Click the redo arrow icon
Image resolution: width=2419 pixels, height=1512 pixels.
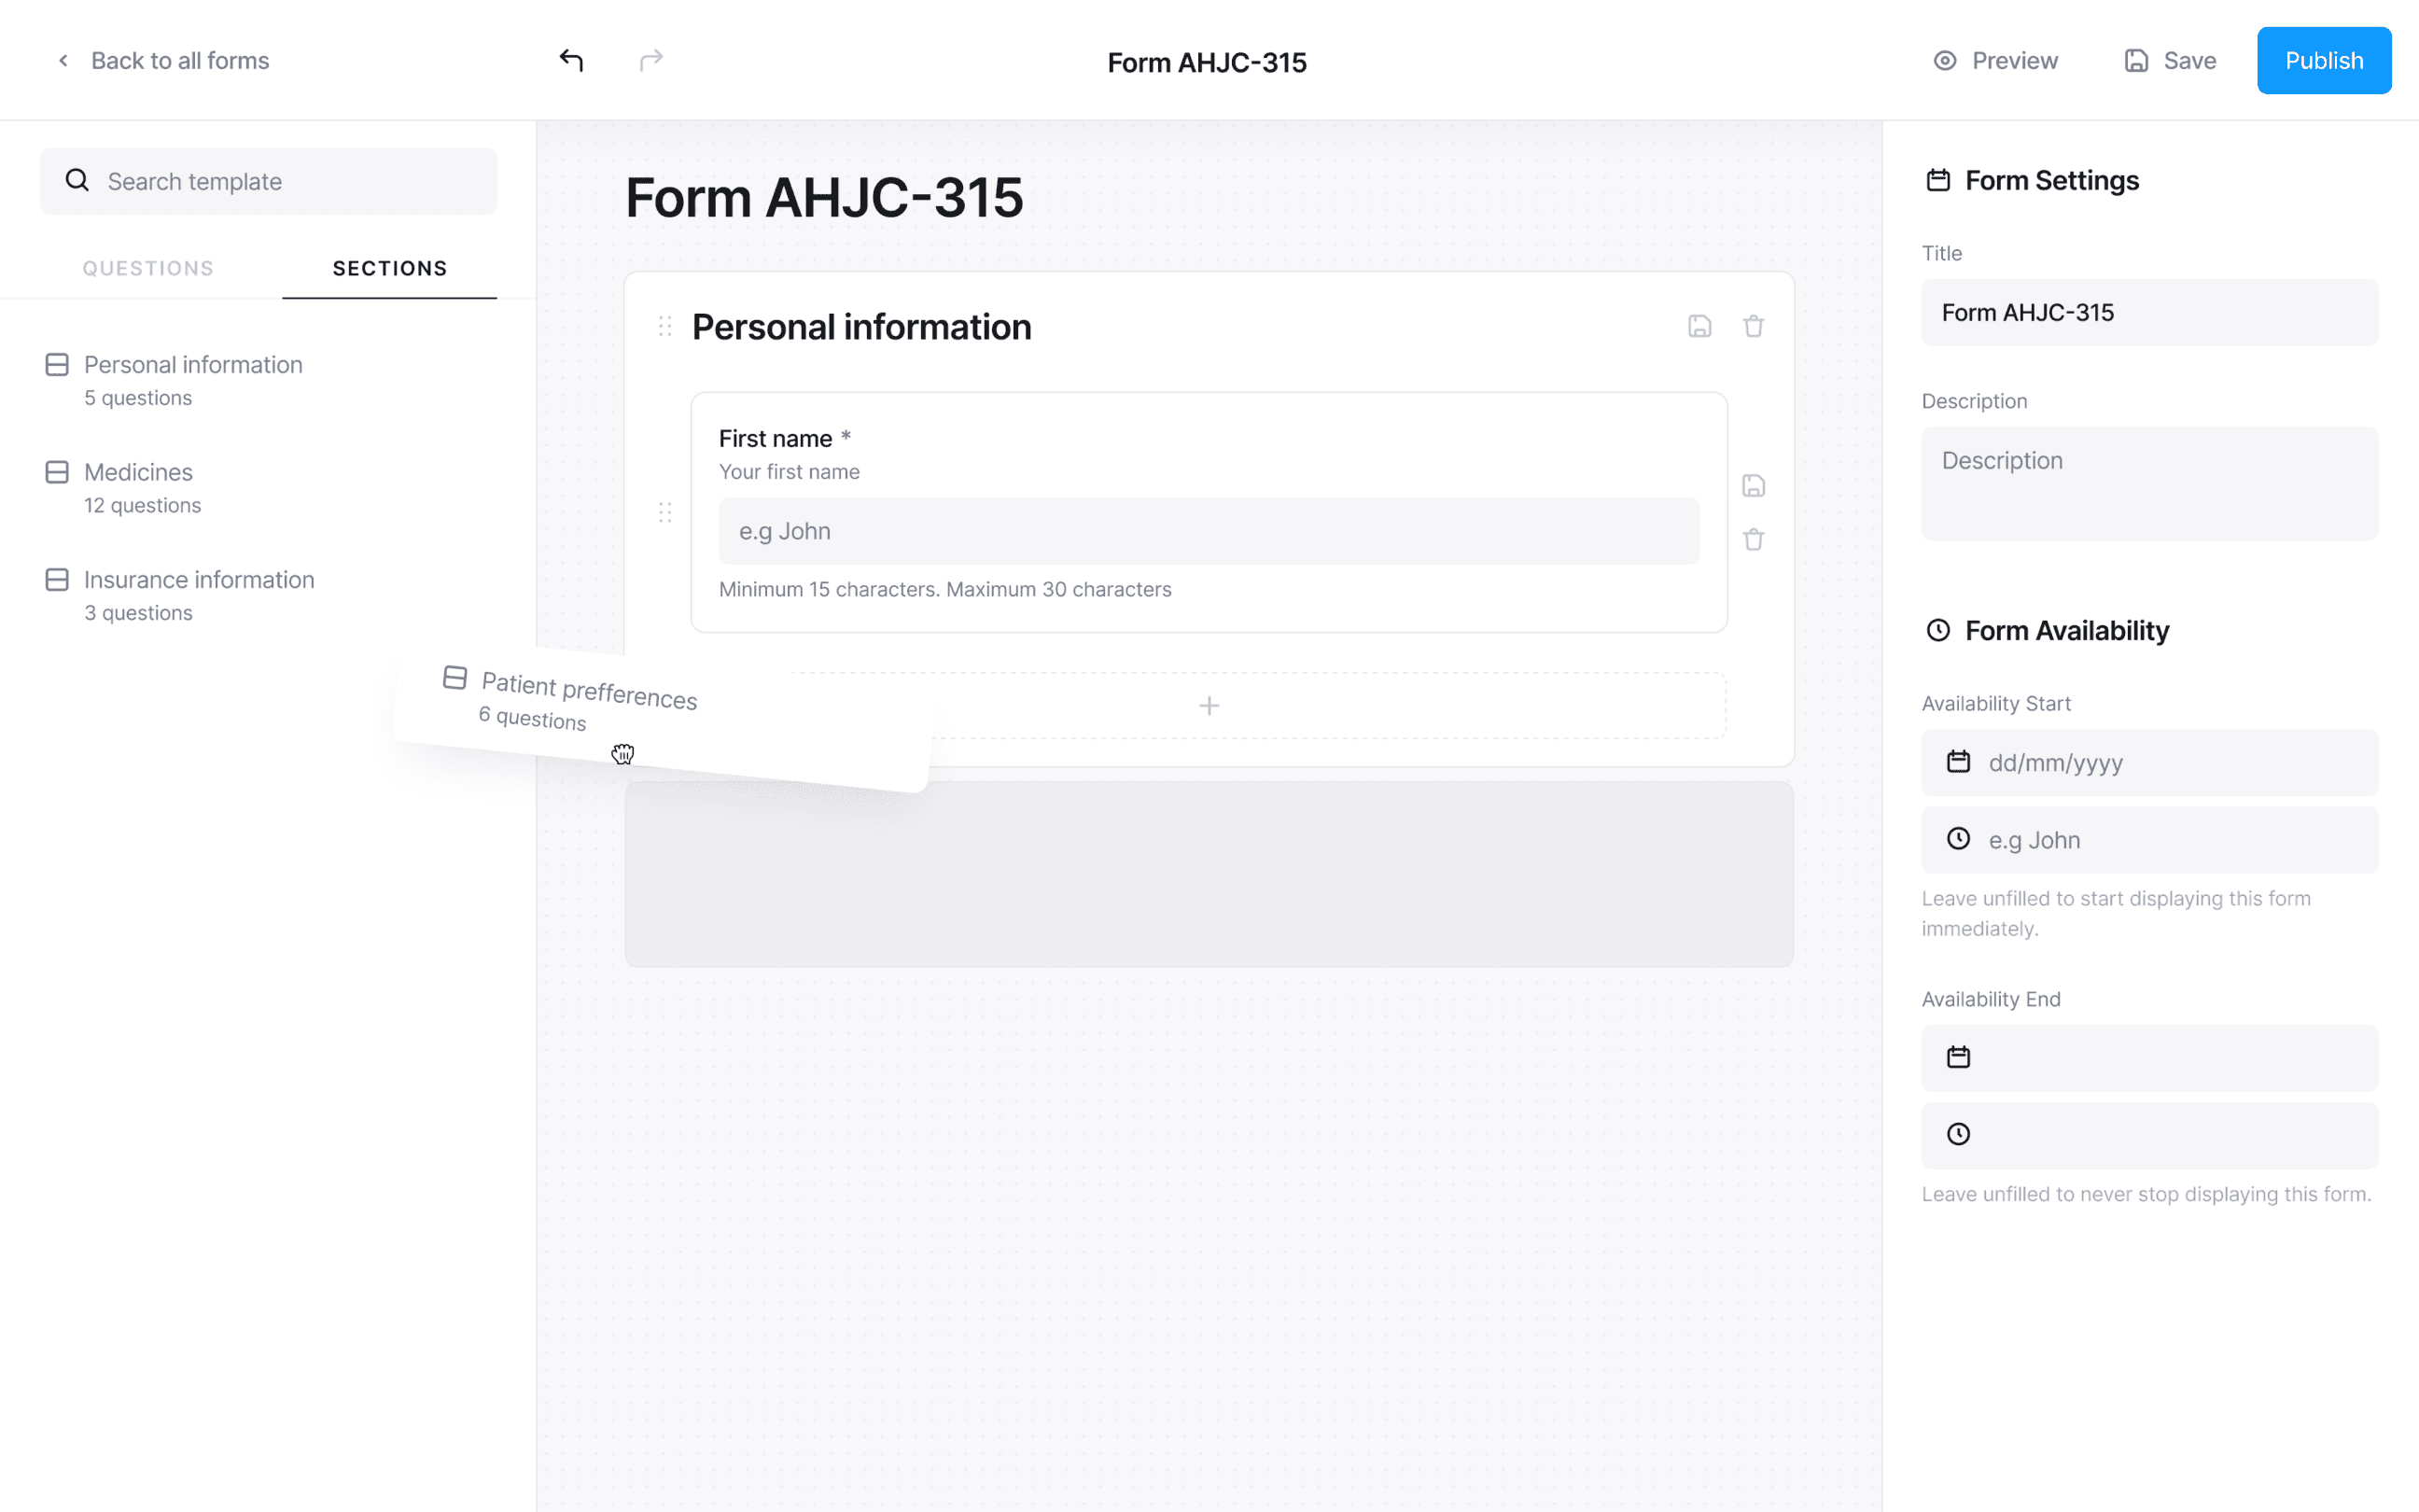coord(651,61)
